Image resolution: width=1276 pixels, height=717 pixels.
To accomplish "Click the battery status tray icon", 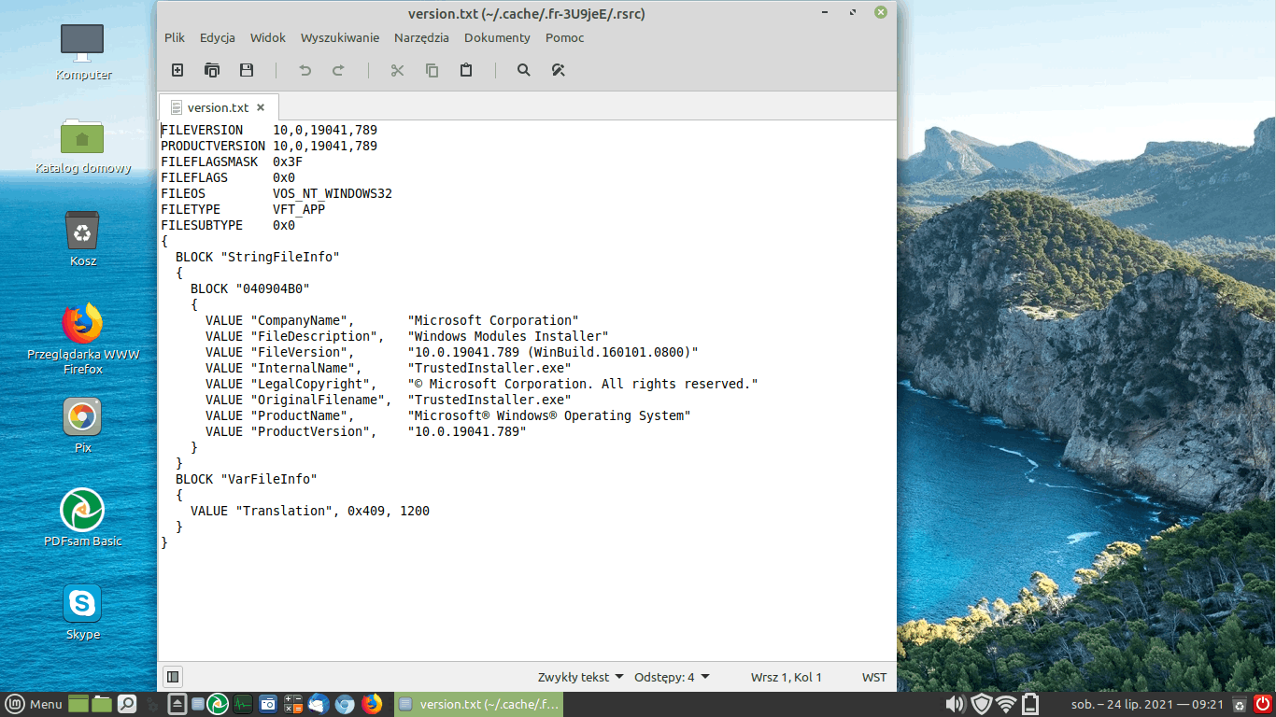I will point(1030,704).
